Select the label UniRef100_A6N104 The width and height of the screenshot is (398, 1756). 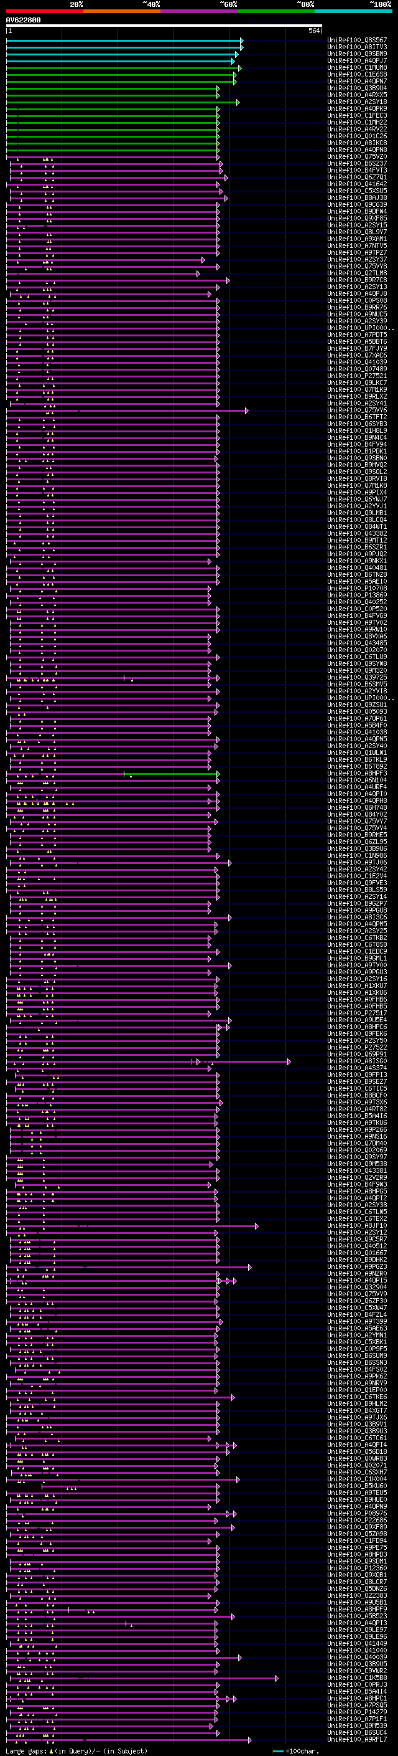pos(357,780)
